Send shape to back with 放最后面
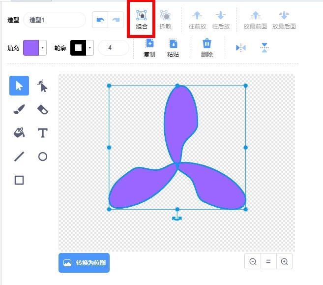This screenshot has height=285, width=323. click(284, 20)
